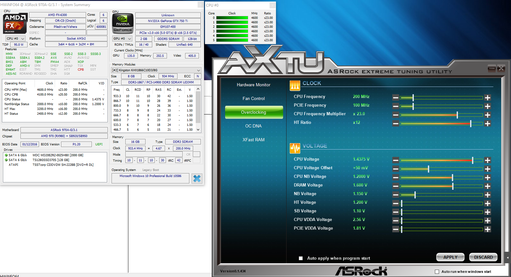
Task: Lower NB Voltage using the minus button
Action: (x=396, y=195)
